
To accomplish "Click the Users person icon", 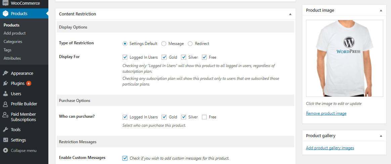I will (x=5, y=94).
